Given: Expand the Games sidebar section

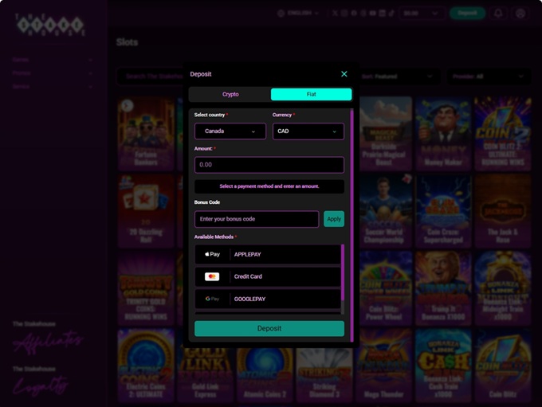Looking at the screenshot, I should 52,60.
